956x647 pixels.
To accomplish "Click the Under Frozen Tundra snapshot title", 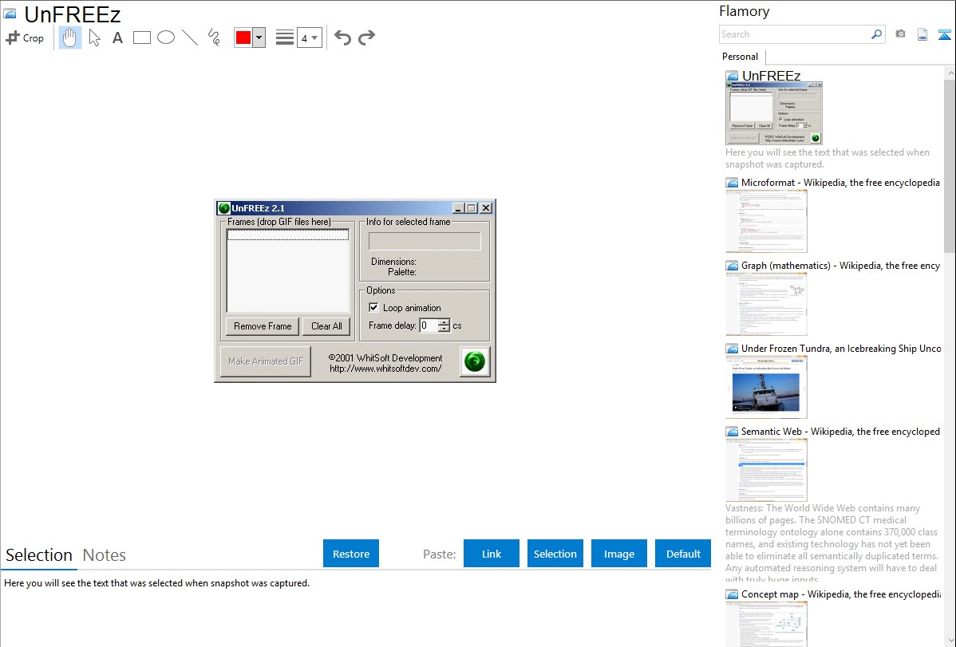I will [x=841, y=348].
